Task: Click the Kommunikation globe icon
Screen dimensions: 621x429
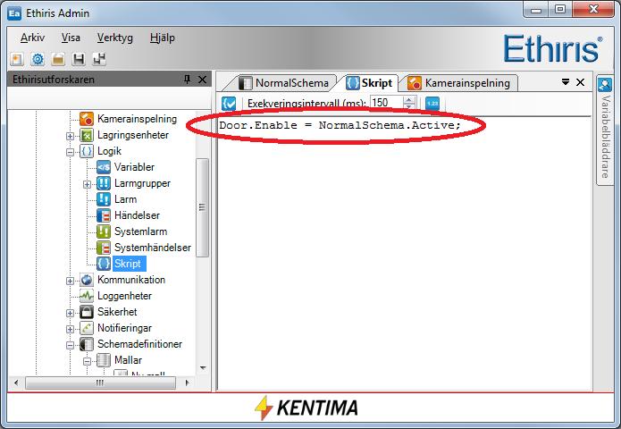Action: point(87,280)
